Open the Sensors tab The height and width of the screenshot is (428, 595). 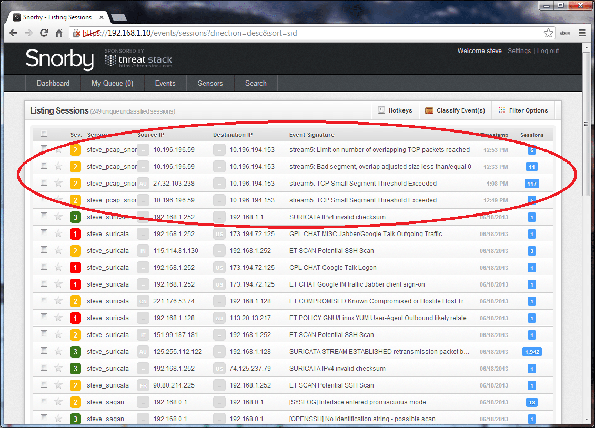pos(210,83)
